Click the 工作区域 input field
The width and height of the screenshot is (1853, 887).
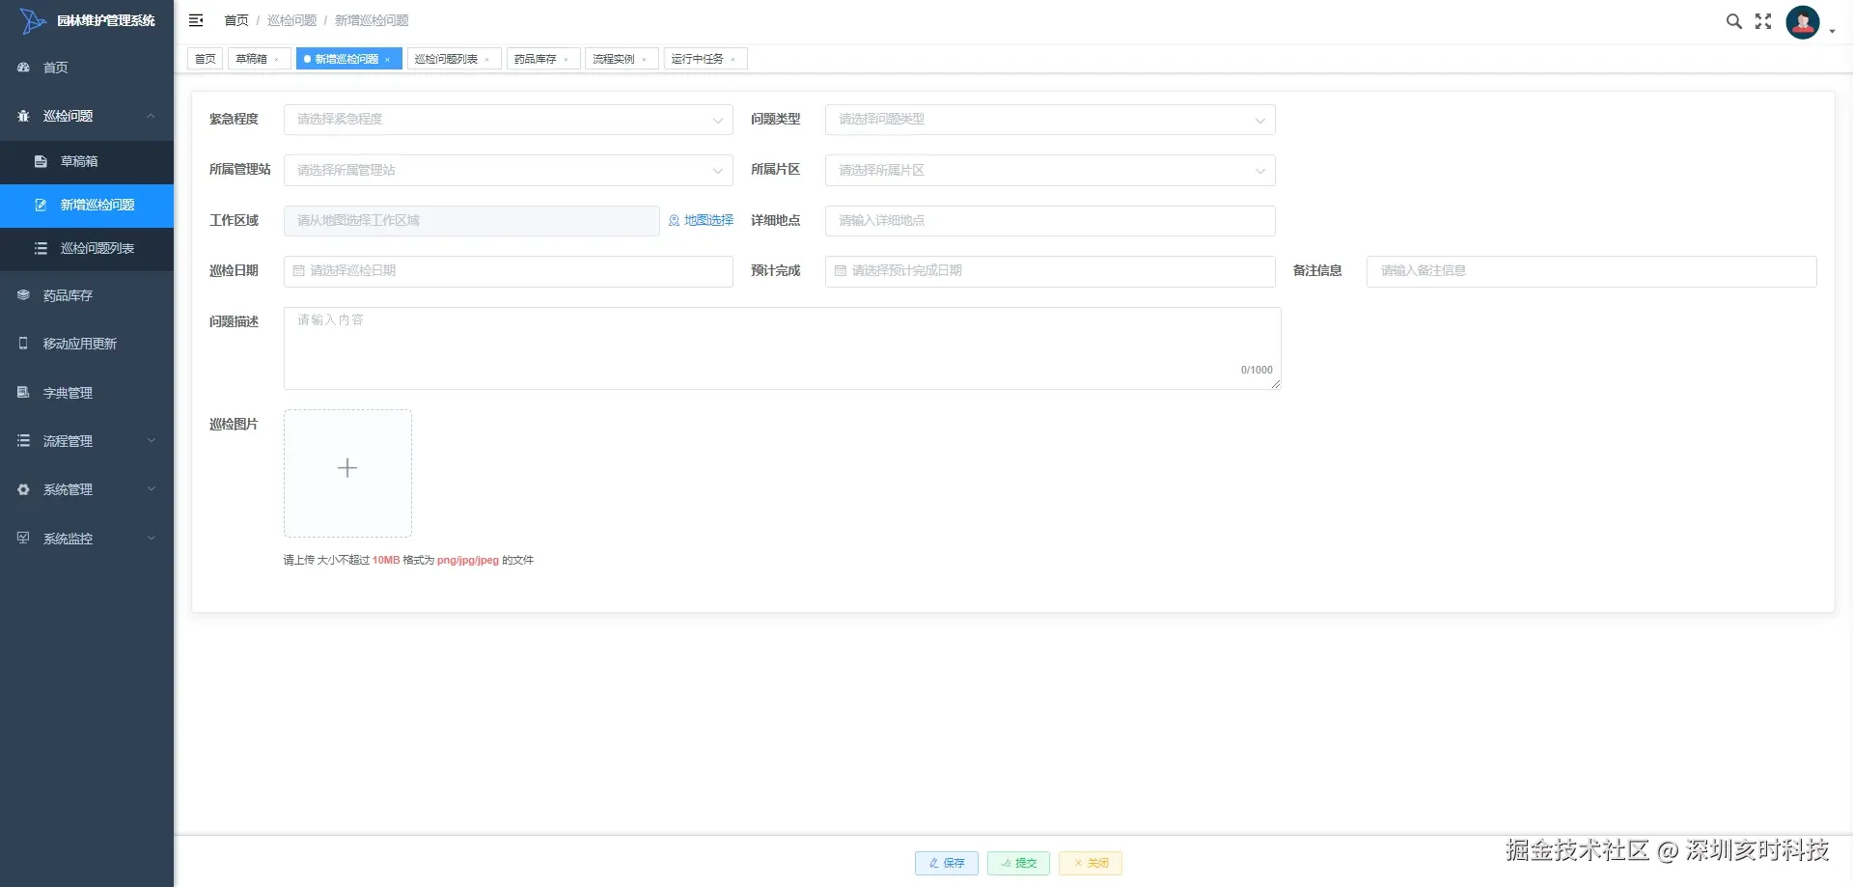[472, 221]
